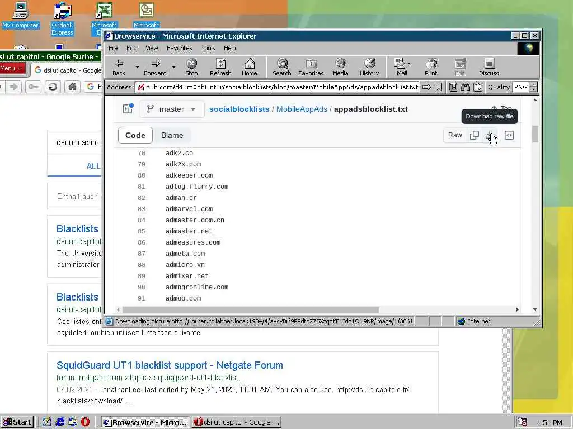
Task: Open symbols panel icon on GitHub
Action: (509, 135)
